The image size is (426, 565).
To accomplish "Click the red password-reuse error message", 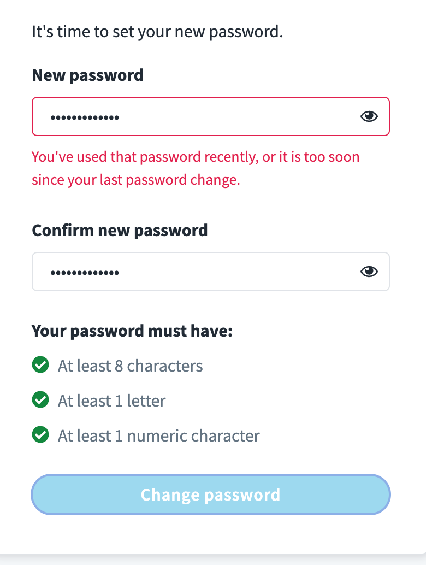I will [x=196, y=157].
